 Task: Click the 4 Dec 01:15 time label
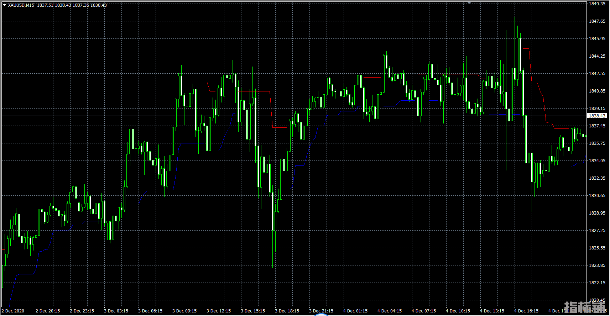pyautogui.click(x=355, y=311)
